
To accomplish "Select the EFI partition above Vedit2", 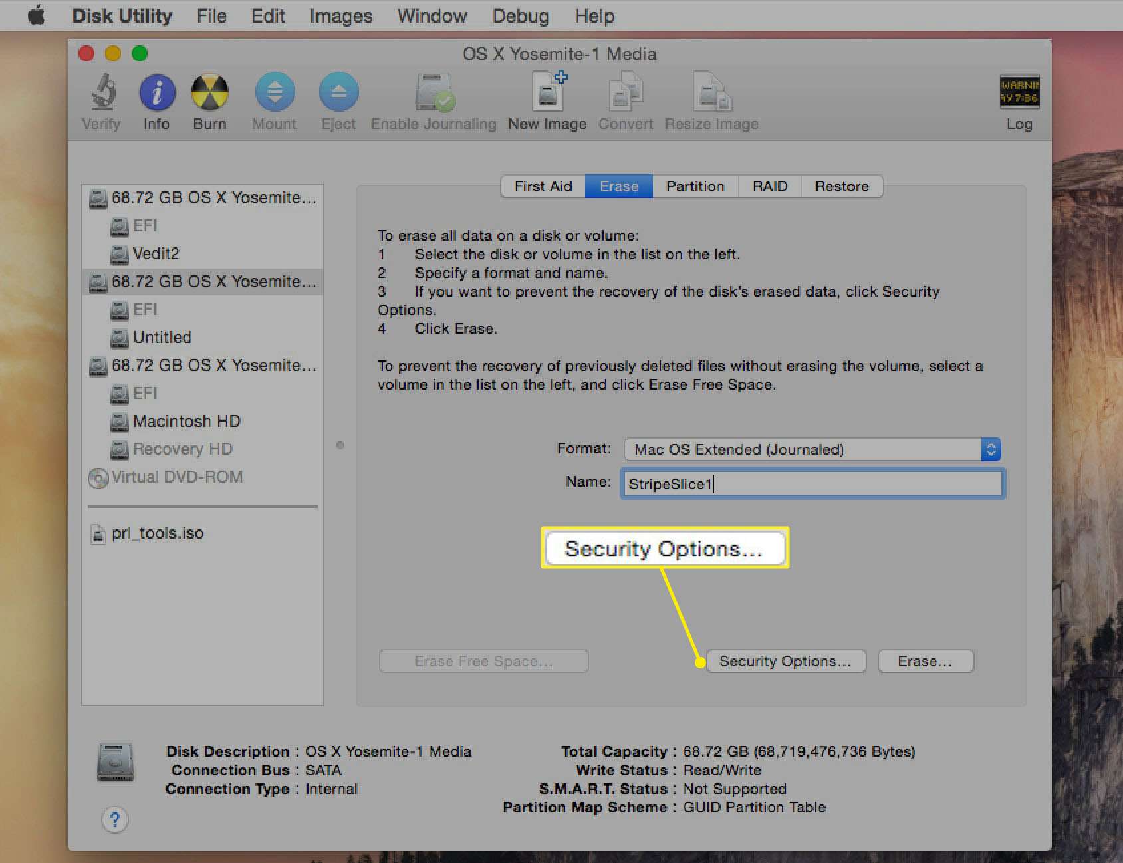I will pyautogui.click(x=144, y=225).
